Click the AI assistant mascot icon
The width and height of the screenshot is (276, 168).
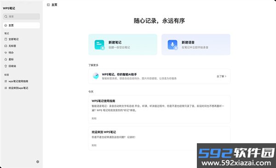click(96, 76)
